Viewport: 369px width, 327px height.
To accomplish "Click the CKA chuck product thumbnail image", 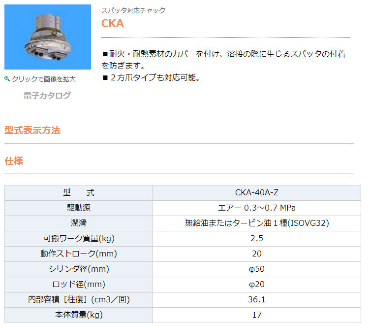I will point(48,37).
